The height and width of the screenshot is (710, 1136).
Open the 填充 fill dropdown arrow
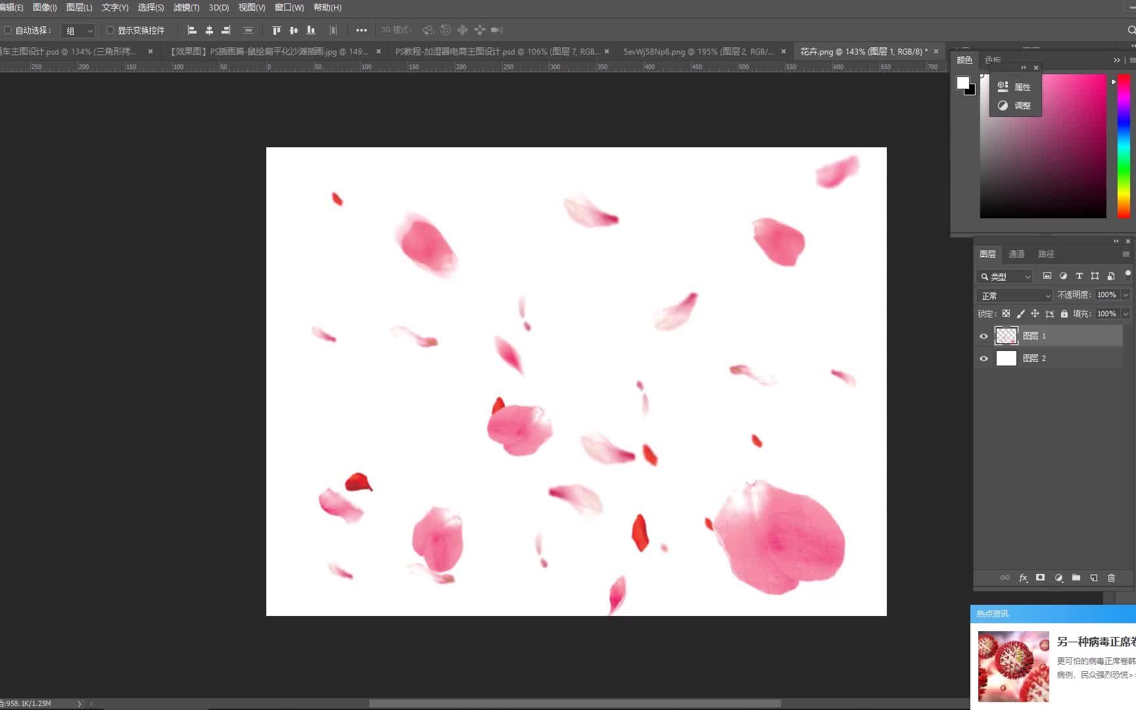pyautogui.click(x=1125, y=314)
